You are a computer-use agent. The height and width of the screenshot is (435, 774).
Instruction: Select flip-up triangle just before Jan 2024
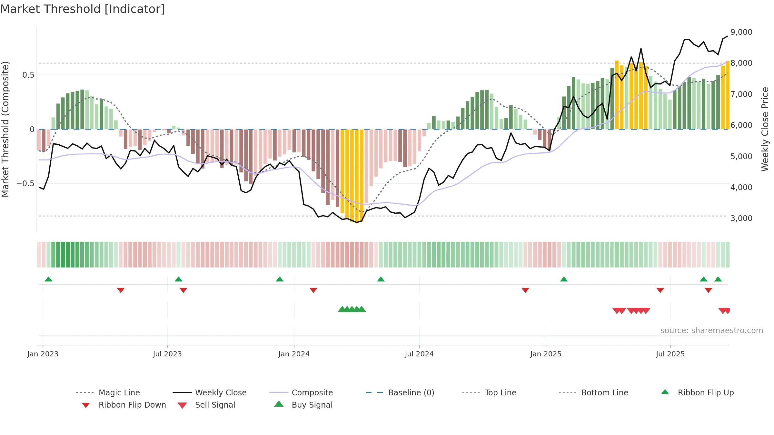[280, 279]
